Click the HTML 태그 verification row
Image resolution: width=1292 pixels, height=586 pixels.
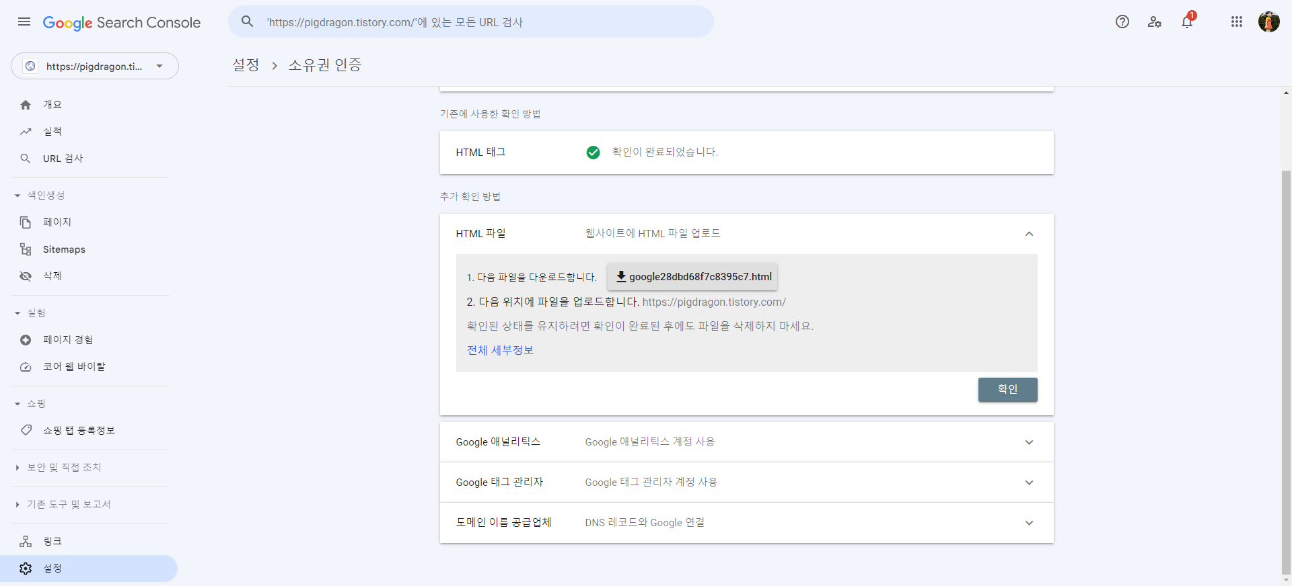click(x=747, y=153)
